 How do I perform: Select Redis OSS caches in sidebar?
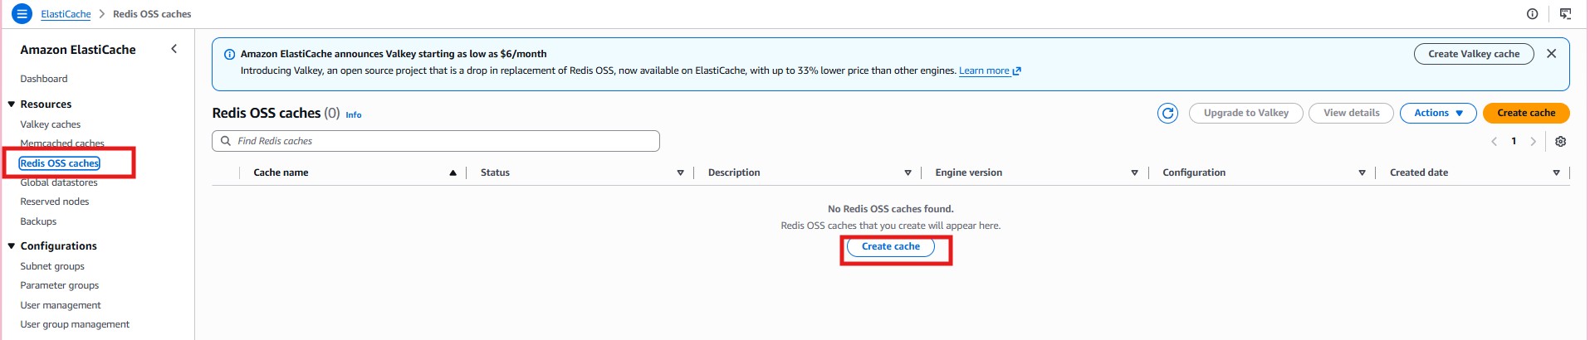coord(60,163)
